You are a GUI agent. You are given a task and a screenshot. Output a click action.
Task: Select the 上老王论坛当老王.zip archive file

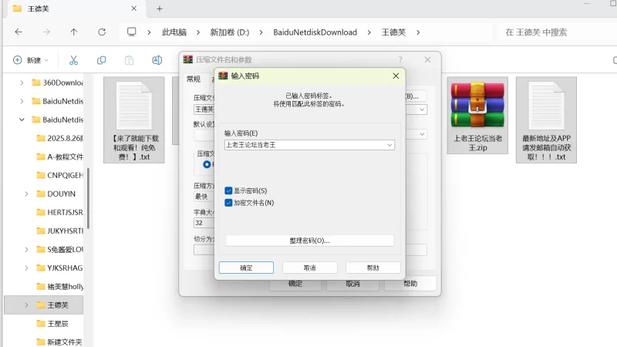(477, 115)
